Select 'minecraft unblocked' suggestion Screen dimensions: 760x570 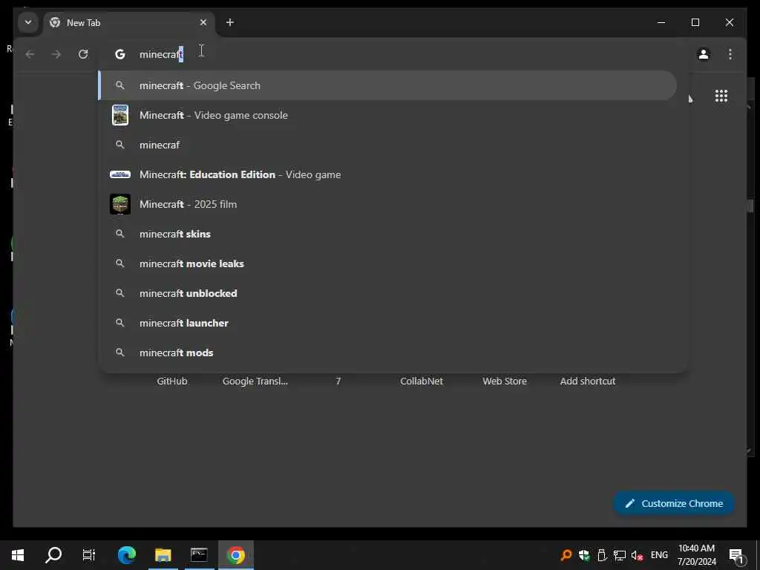point(387,293)
